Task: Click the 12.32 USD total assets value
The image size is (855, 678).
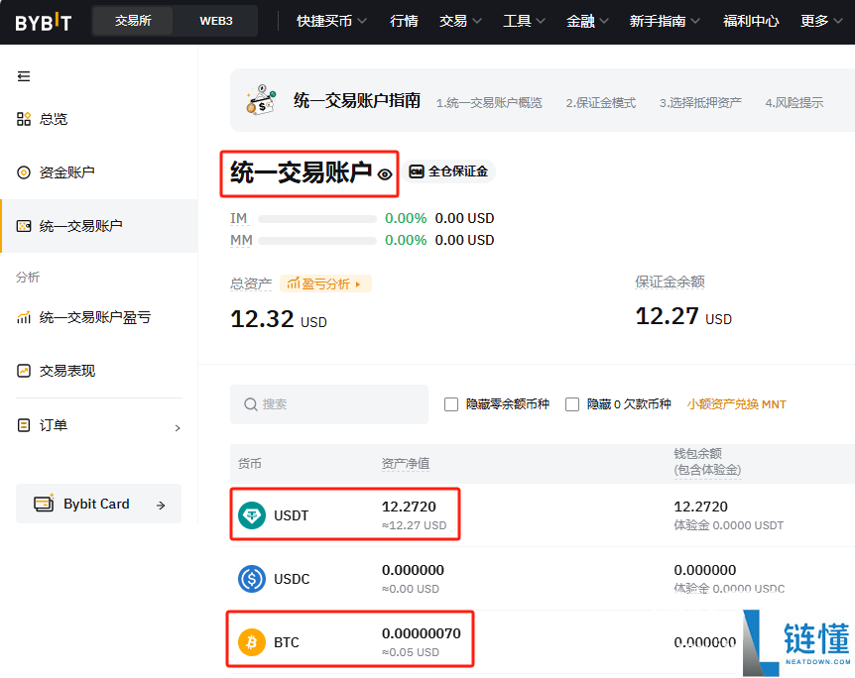Action: [x=279, y=319]
